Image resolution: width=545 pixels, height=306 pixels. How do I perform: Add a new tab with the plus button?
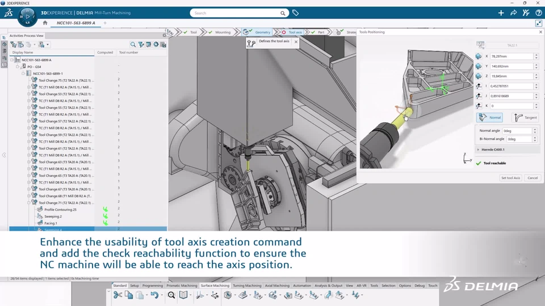pyautogui.click(x=105, y=23)
